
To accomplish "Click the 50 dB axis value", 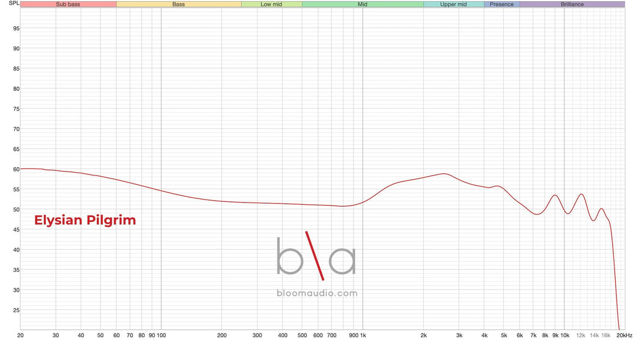I will click(x=16, y=210).
